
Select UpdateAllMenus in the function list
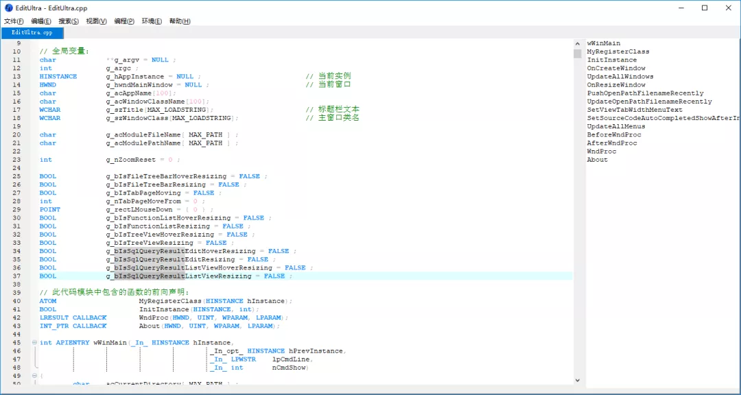[x=615, y=126]
